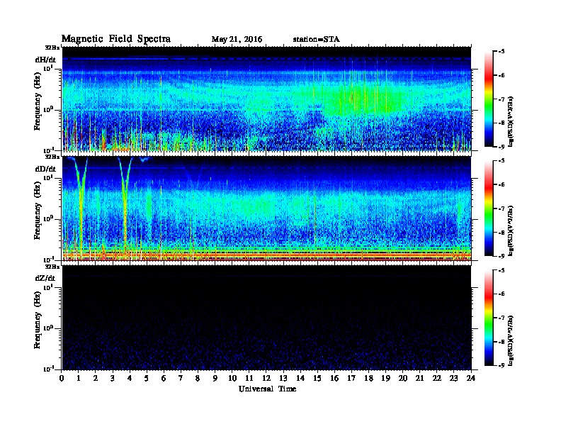Screen dimensions: 561x434
Task: Click inside the dH/dt spectrogram plot
Action: point(266,99)
